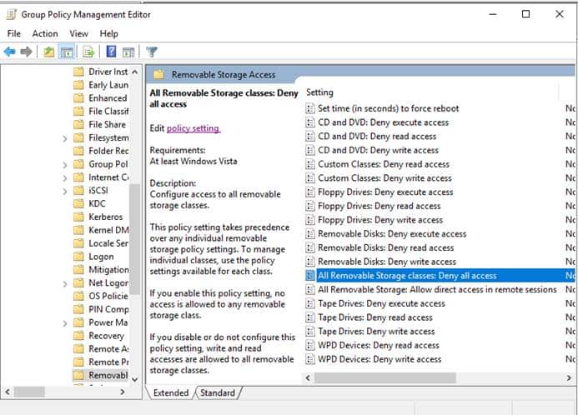Expand the Group Policy folder node
The height and width of the screenshot is (415, 578).
tap(65, 165)
